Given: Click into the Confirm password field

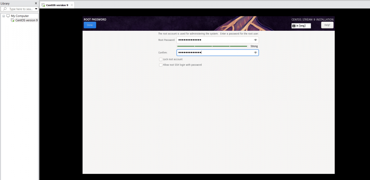Looking at the screenshot, I should 218,53.
